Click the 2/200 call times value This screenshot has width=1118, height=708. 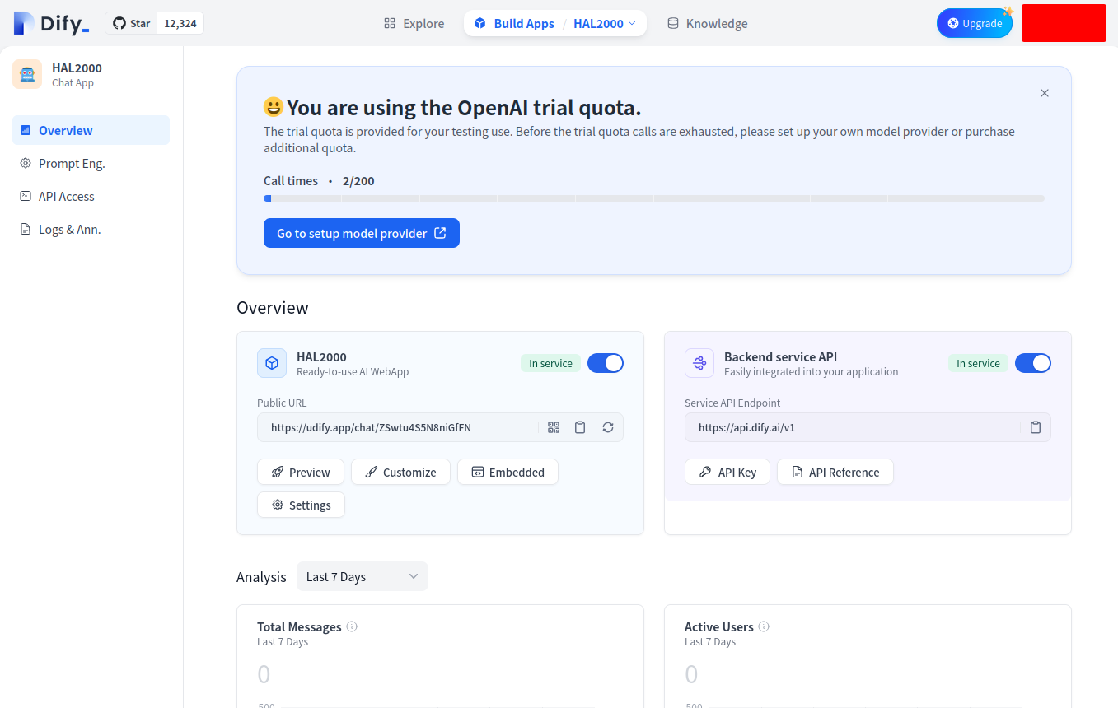tap(358, 181)
